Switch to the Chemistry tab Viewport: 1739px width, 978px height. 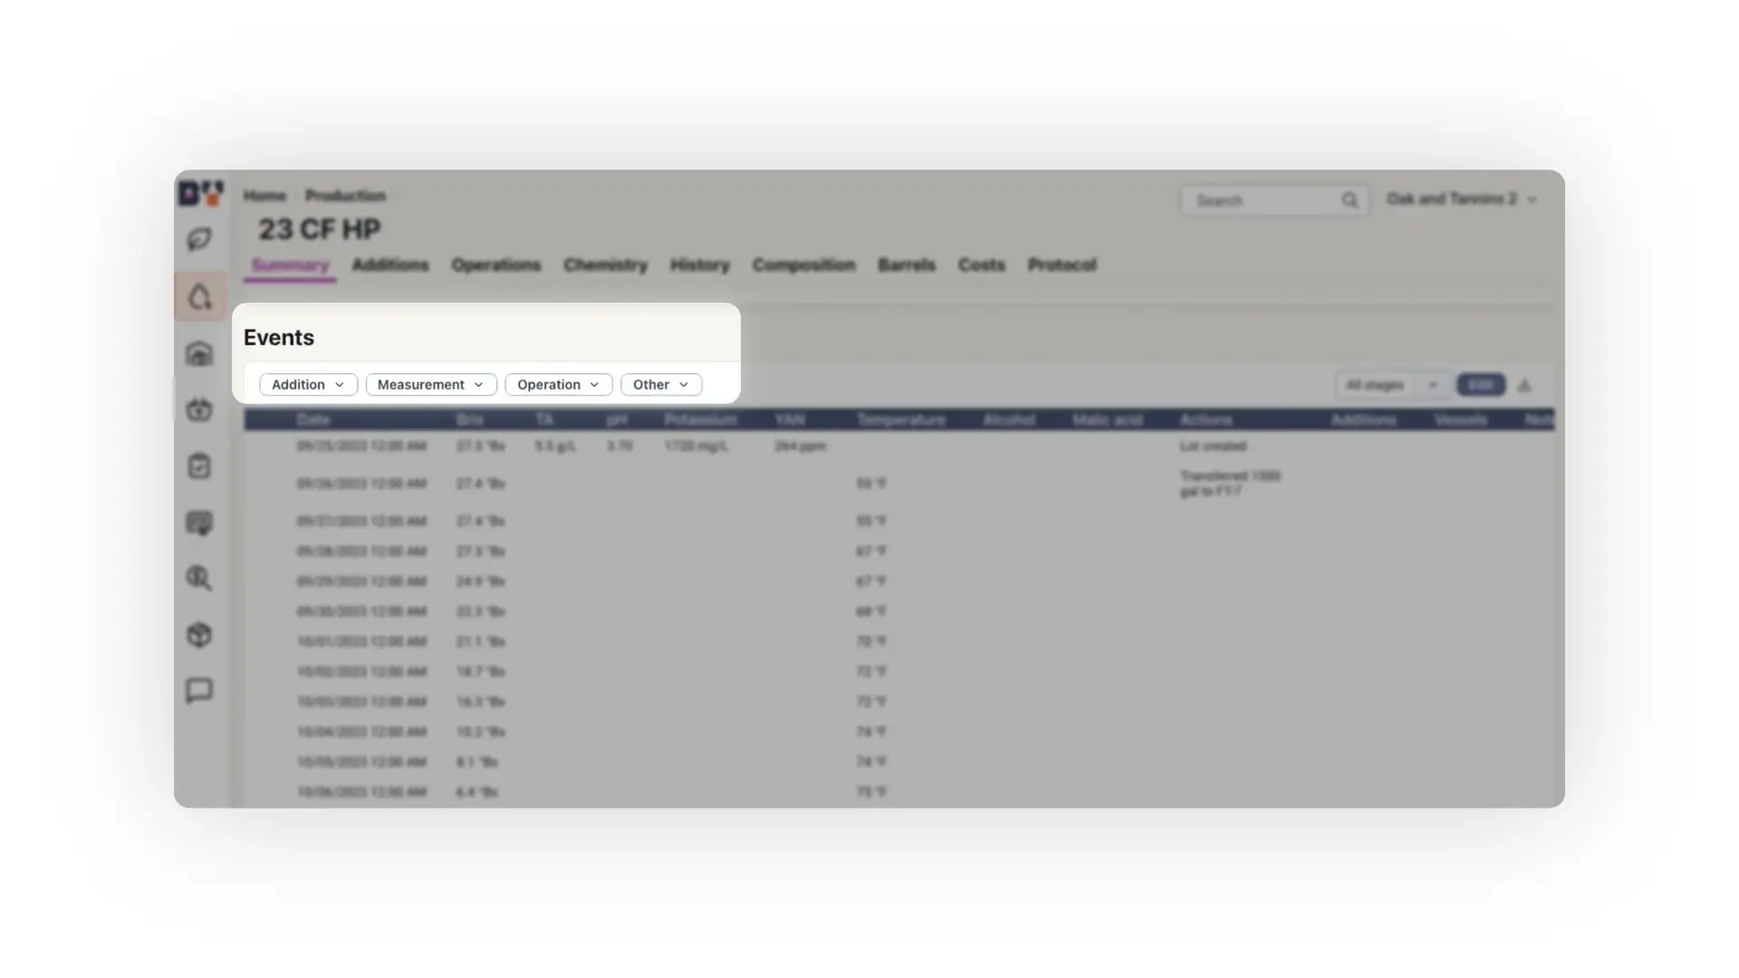(606, 265)
